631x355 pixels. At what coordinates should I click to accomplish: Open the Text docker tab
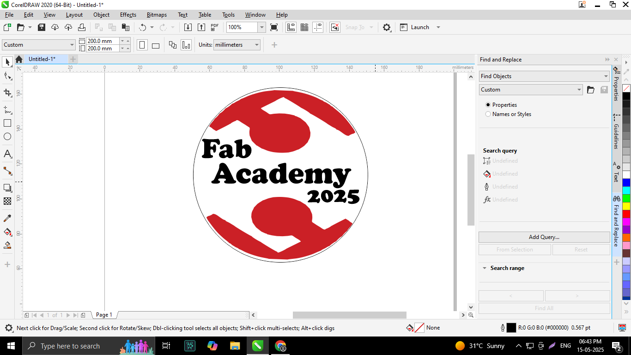616,172
